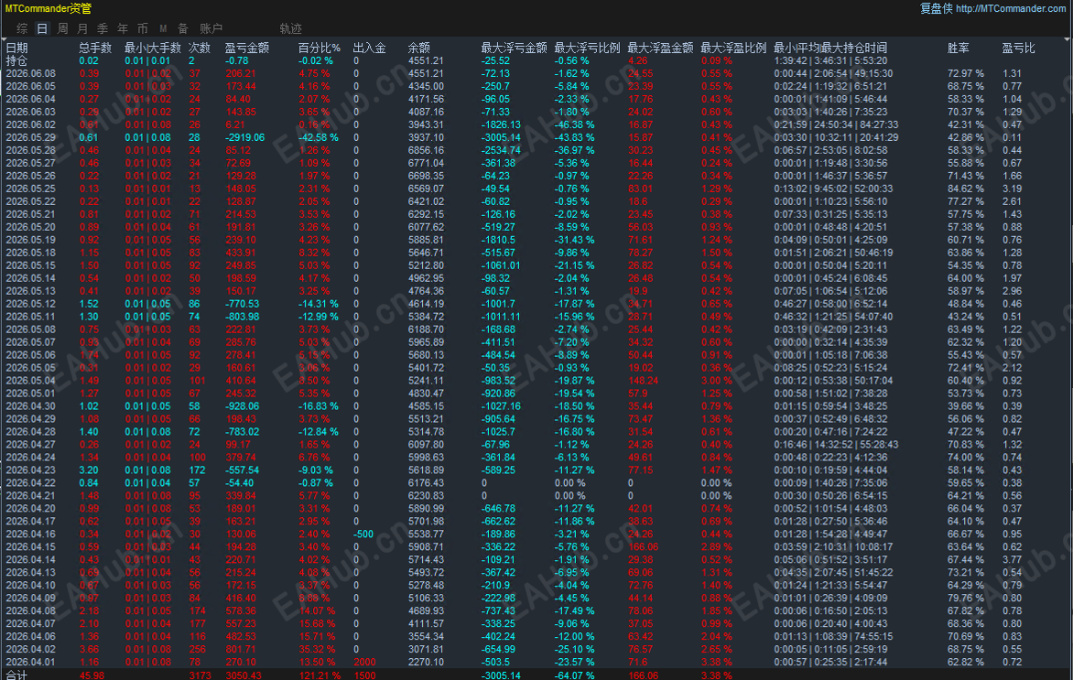Screen dimensions: 1073x680
Task: Click the 256 trade count cell
Action: (x=197, y=649)
